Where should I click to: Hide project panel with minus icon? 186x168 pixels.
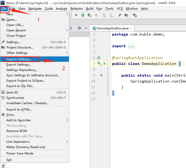pyautogui.click(x=86, y=28)
